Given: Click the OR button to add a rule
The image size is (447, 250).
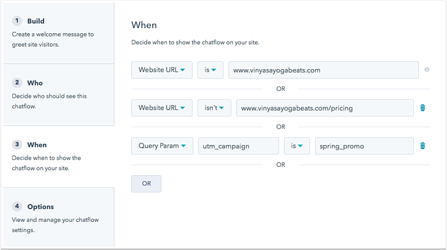Looking at the screenshot, I should (146, 184).
